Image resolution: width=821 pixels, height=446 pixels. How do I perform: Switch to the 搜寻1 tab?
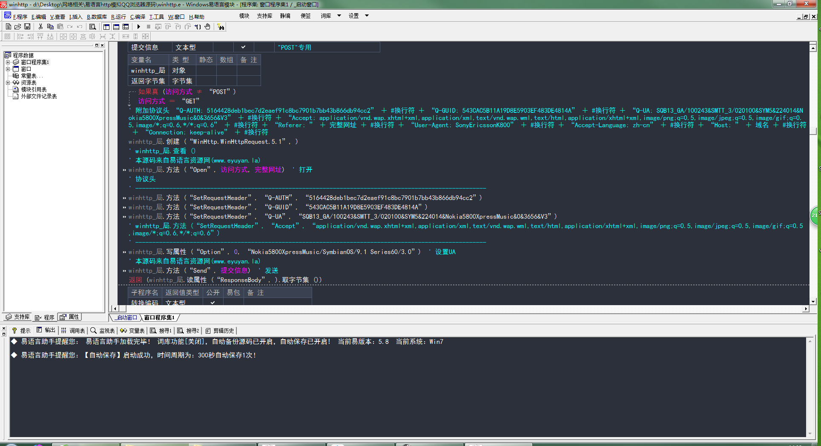coord(161,331)
